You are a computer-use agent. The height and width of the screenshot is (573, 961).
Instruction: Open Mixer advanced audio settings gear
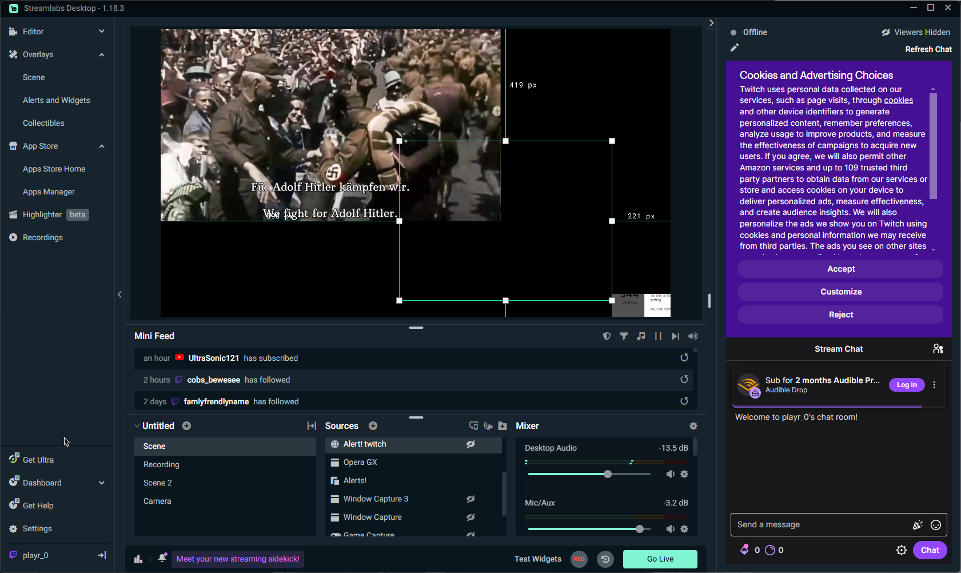[693, 426]
